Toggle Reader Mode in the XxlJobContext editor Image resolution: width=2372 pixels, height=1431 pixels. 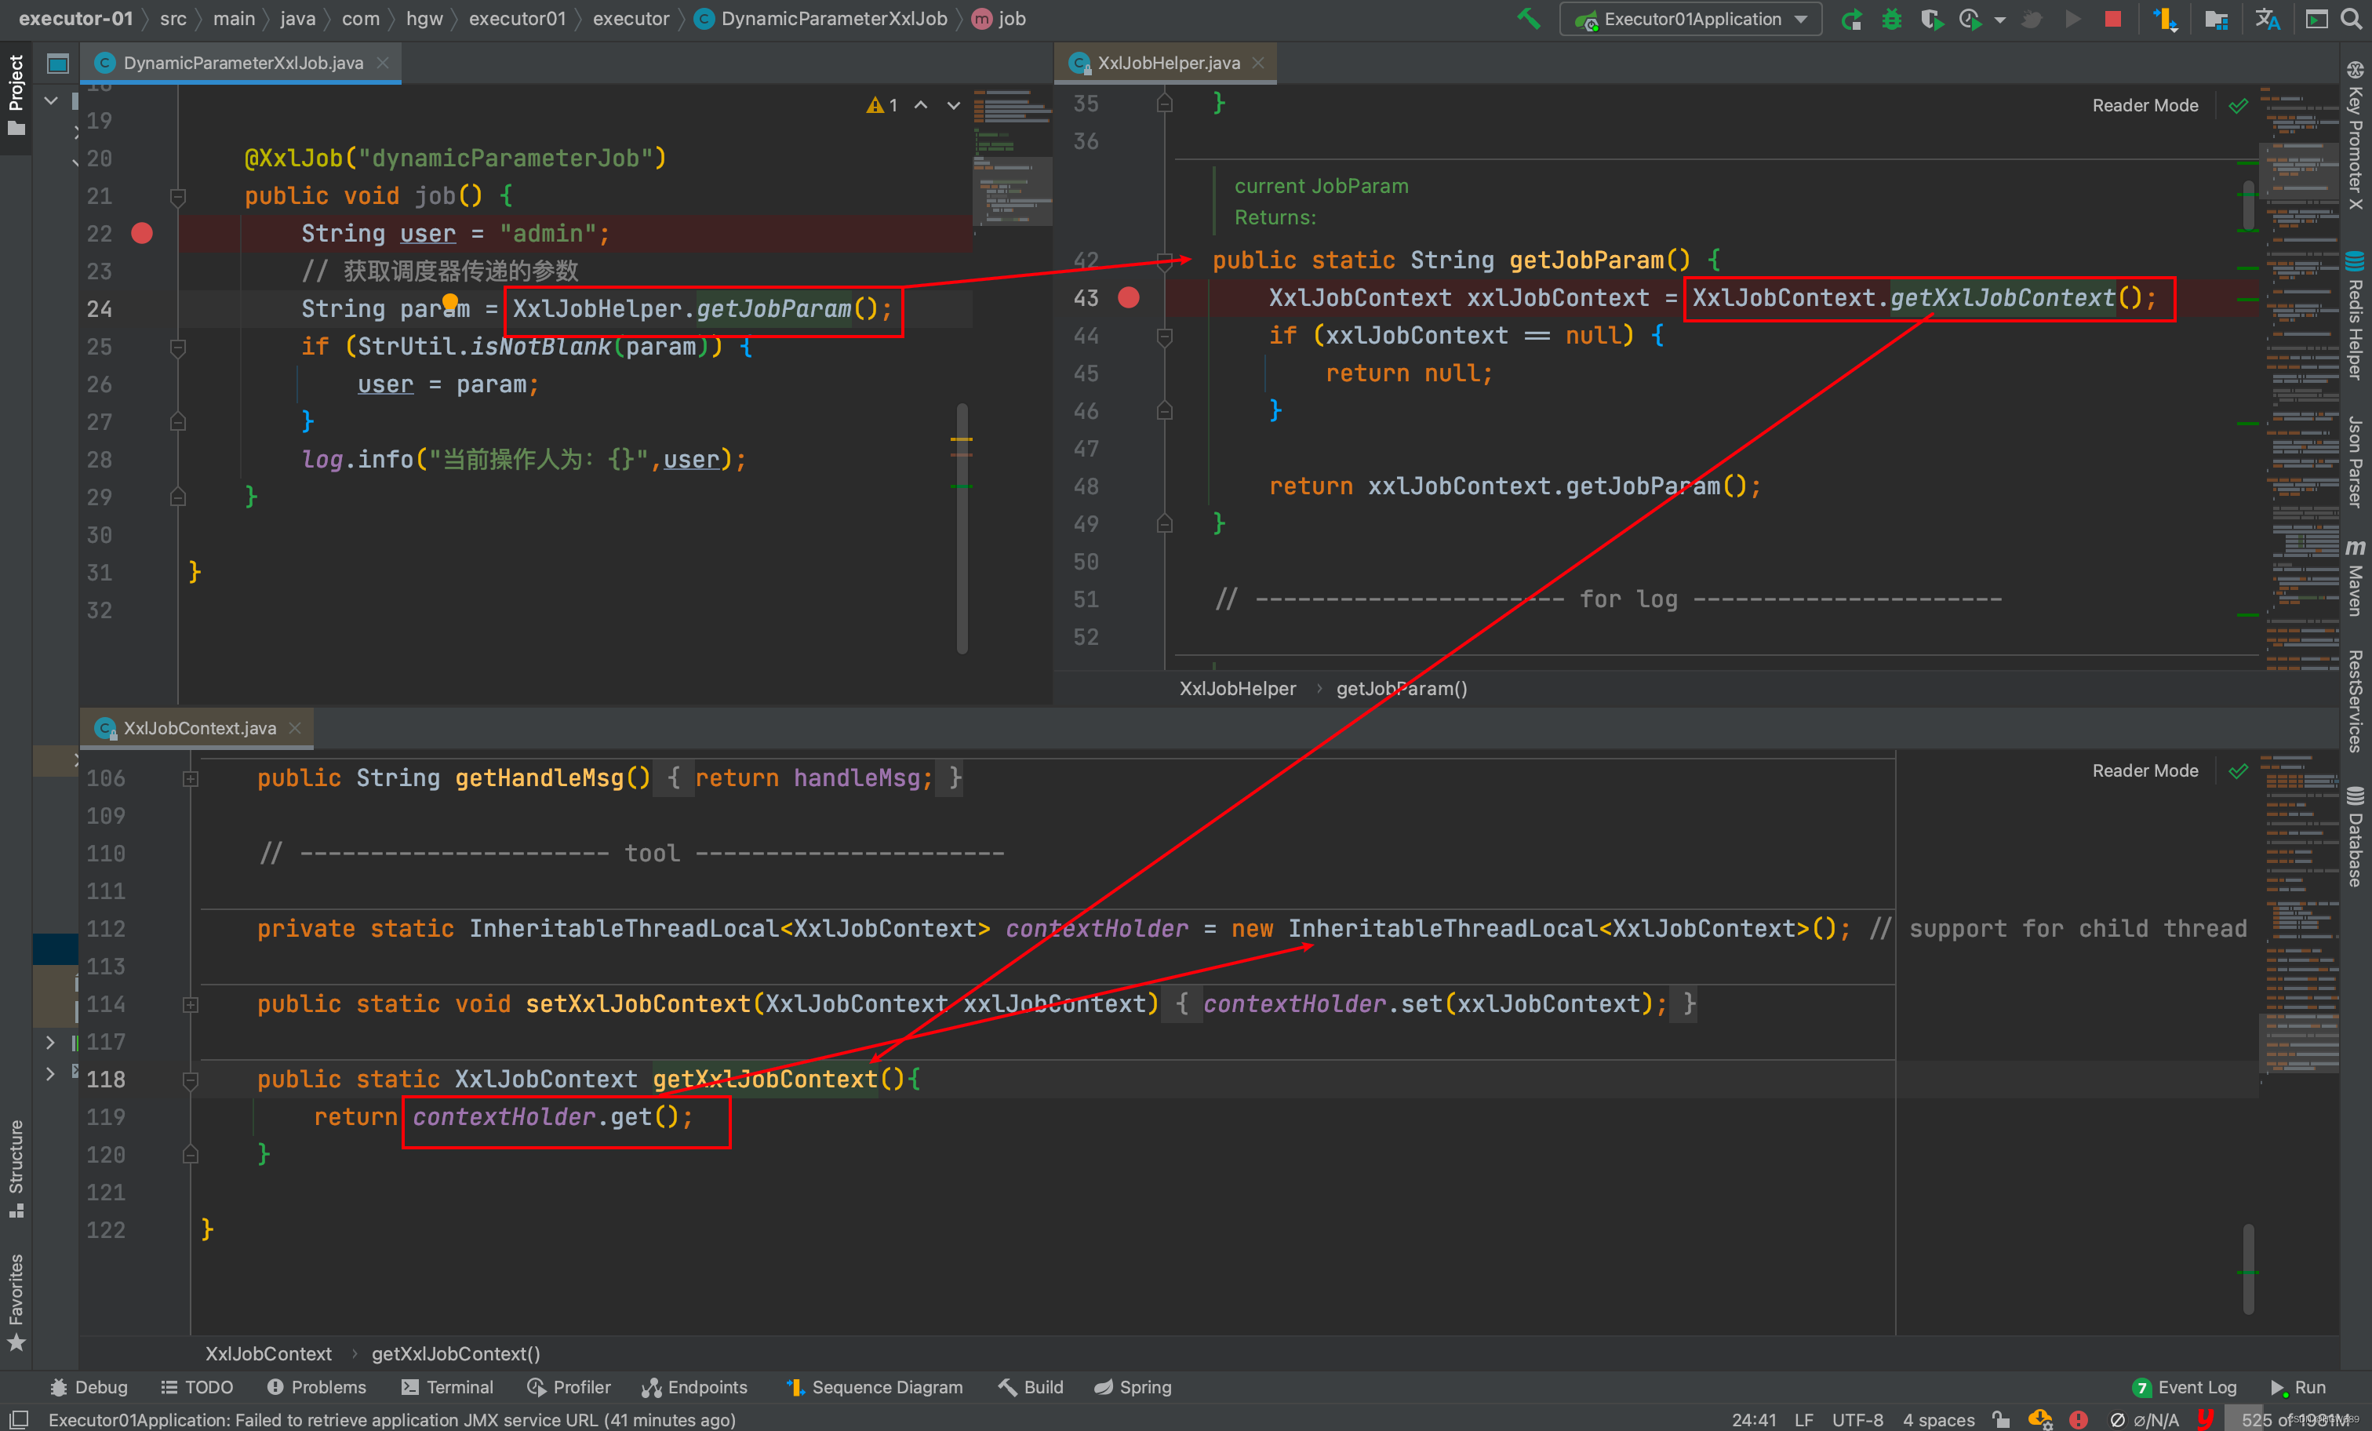(2145, 770)
